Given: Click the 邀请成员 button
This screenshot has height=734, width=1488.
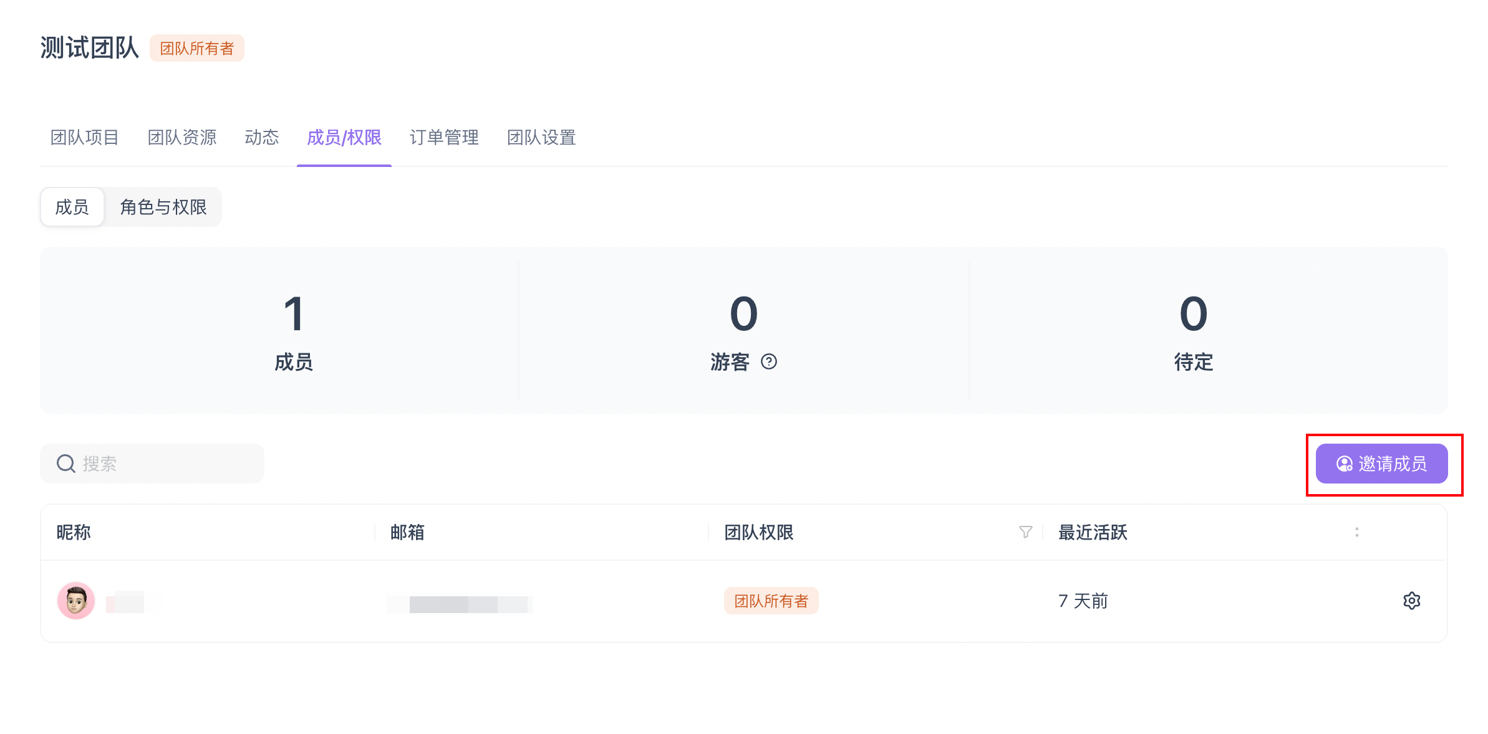Looking at the screenshot, I should point(1383,463).
